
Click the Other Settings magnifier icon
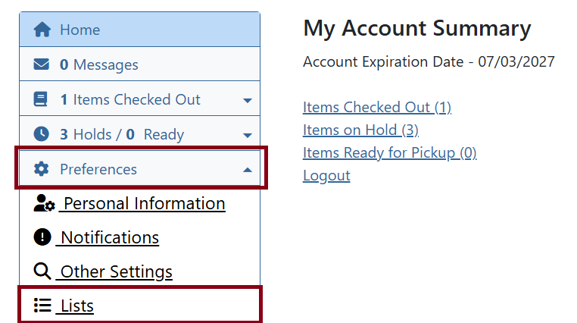click(42, 271)
